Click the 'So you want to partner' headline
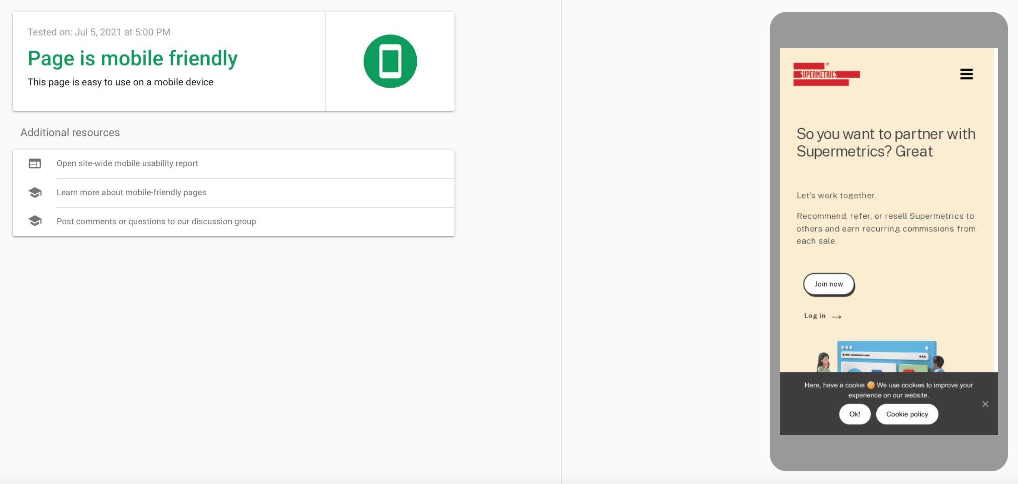 (x=886, y=143)
